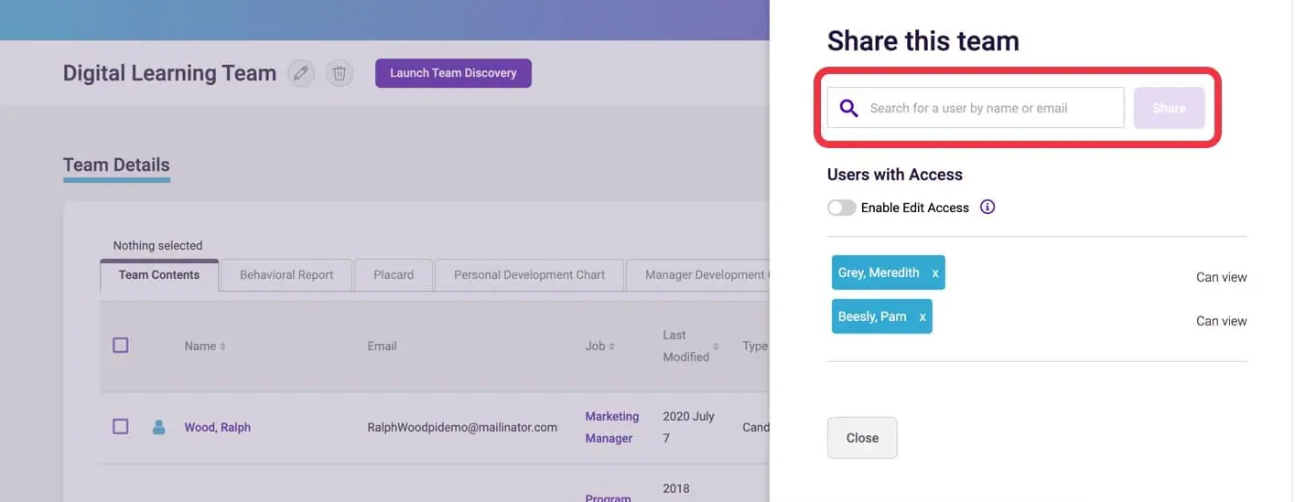Sort table by Job column arrows
Screen dimensions: 1295x502
611,347
